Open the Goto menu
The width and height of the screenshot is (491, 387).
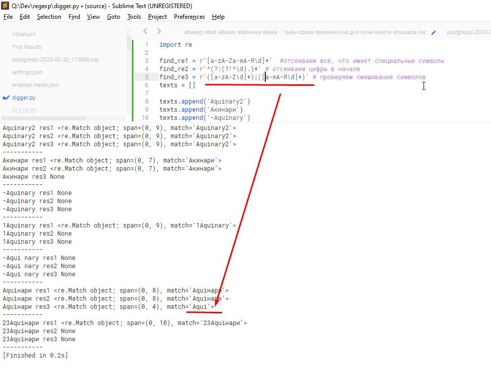coord(113,17)
